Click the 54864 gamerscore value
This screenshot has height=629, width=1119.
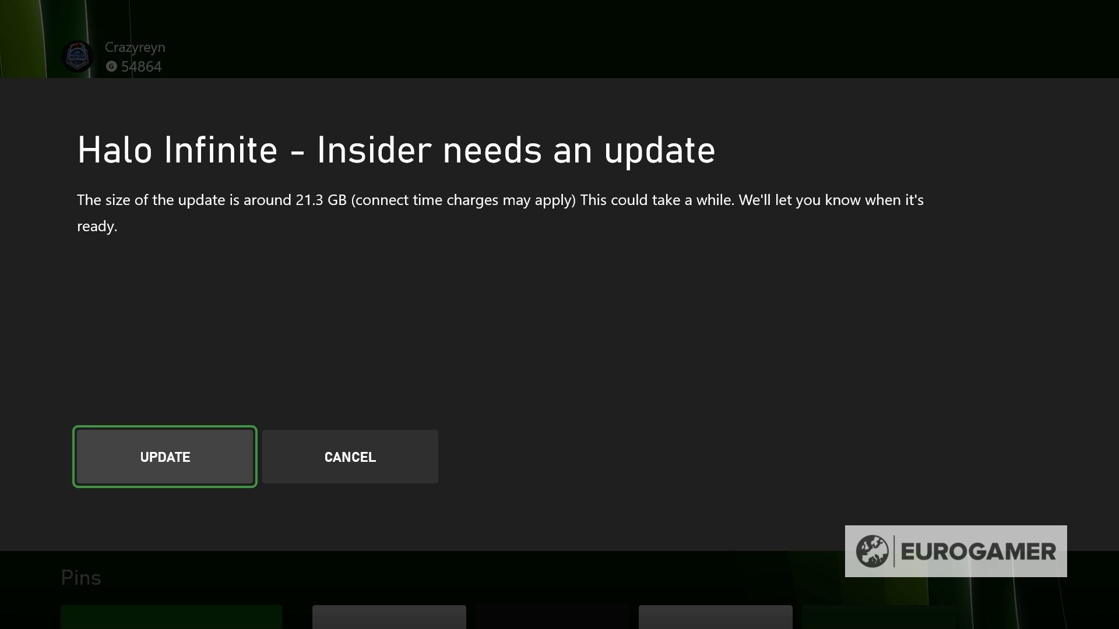point(142,66)
